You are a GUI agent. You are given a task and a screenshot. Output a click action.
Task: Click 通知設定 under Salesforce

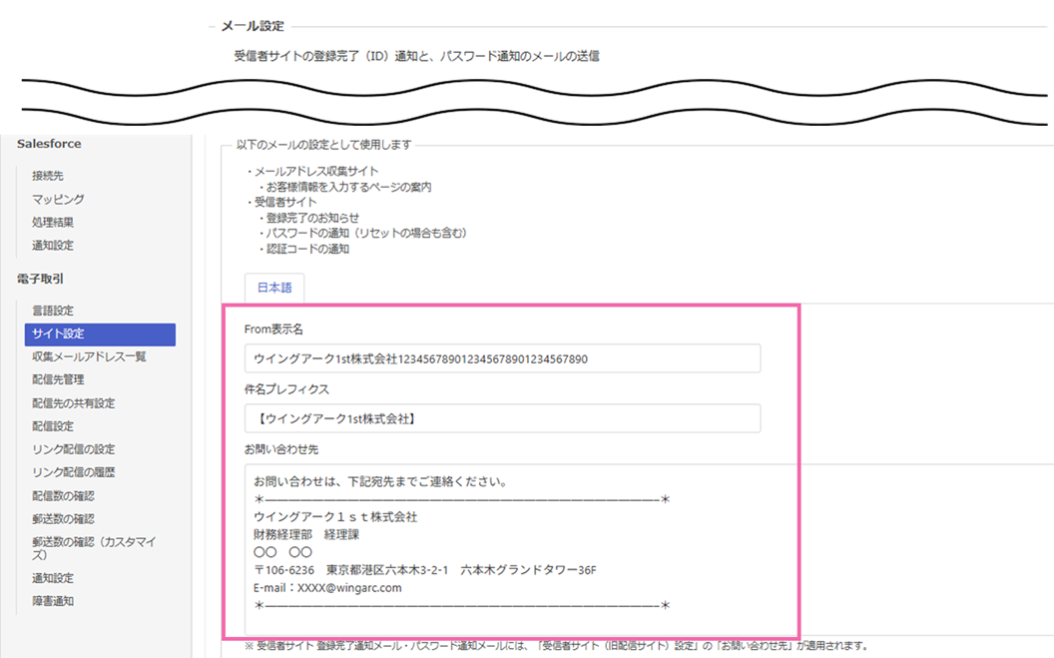point(52,246)
